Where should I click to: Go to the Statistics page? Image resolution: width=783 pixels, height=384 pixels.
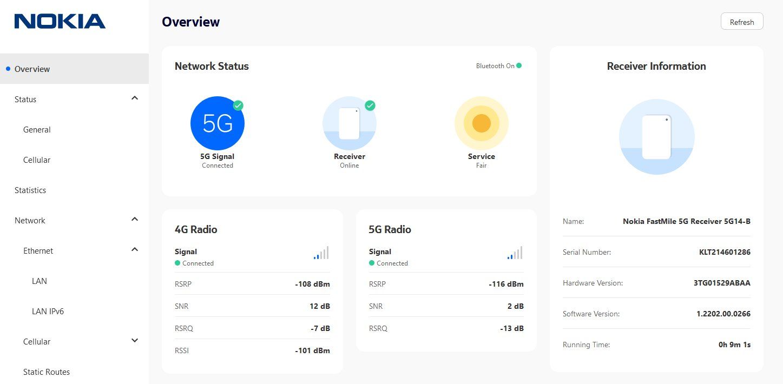(30, 190)
